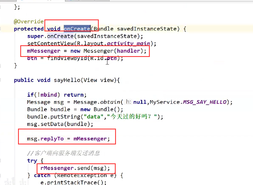The height and width of the screenshot is (185, 253).
Task: Click the printStackTrace method call
Action: coord(72,182)
